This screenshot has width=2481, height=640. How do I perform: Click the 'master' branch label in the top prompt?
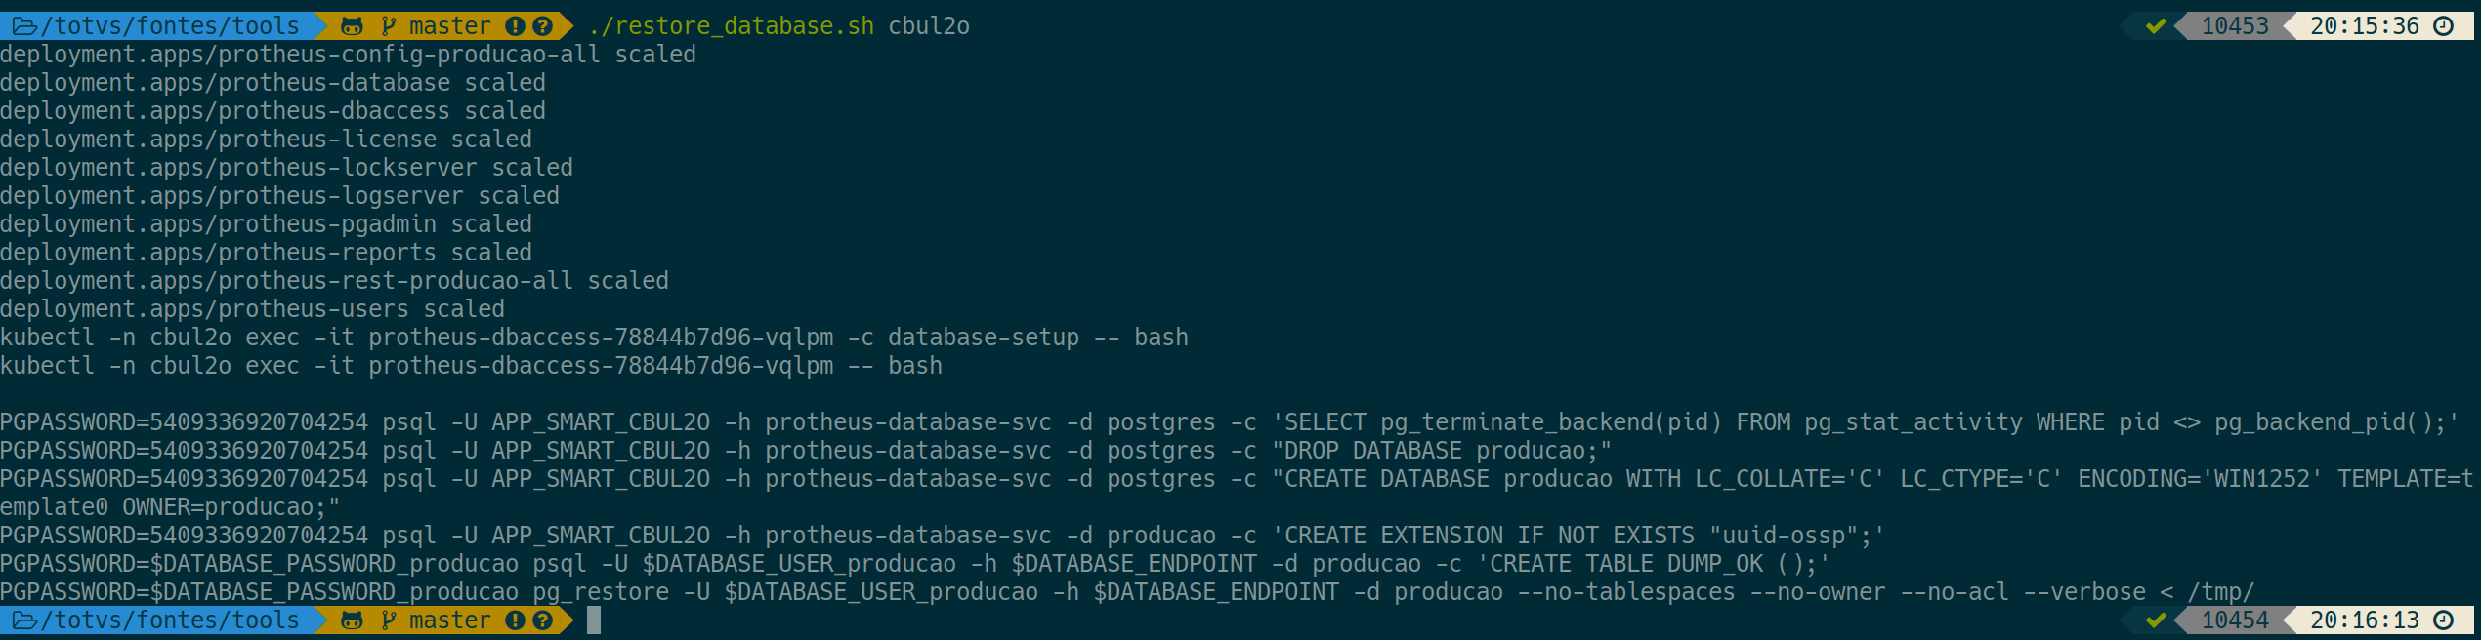(x=449, y=26)
